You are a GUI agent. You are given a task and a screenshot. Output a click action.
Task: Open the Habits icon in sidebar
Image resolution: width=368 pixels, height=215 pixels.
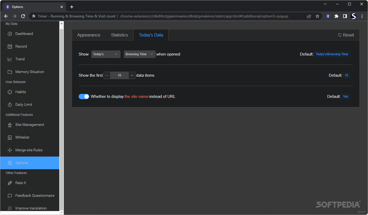[x=10, y=92]
